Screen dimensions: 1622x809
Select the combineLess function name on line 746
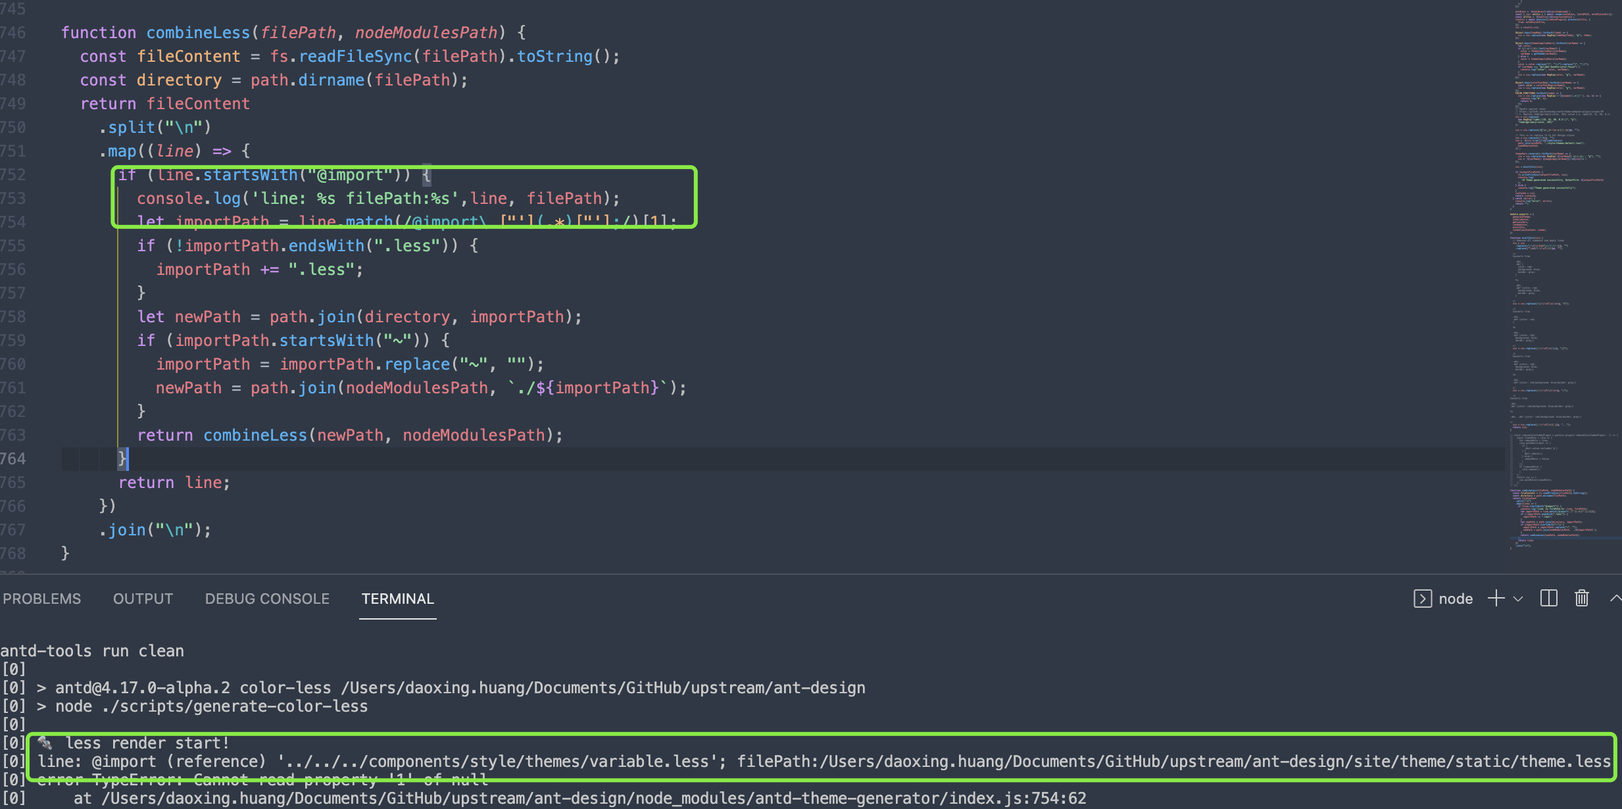tap(198, 32)
